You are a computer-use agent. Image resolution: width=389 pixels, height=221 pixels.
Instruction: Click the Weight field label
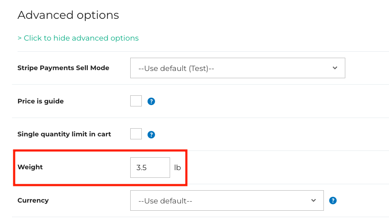30,167
